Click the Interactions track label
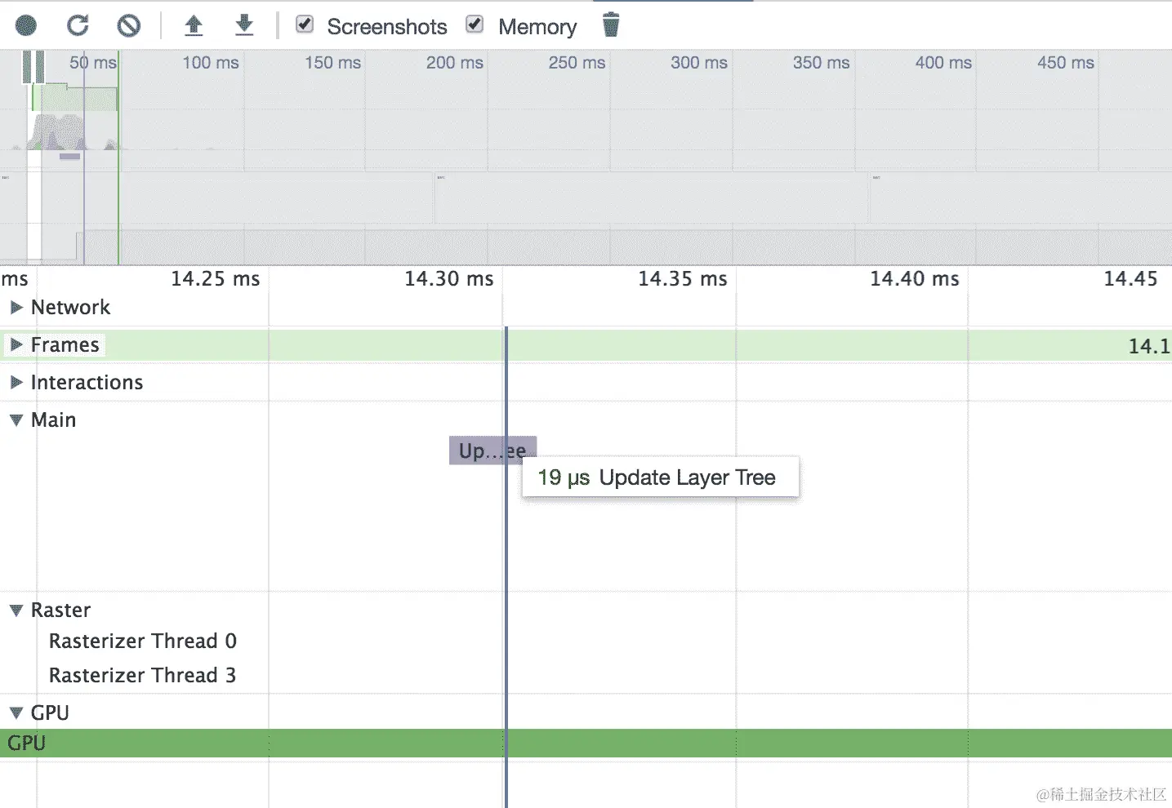The width and height of the screenshot is (1172, 808). [x=87, y=383]
